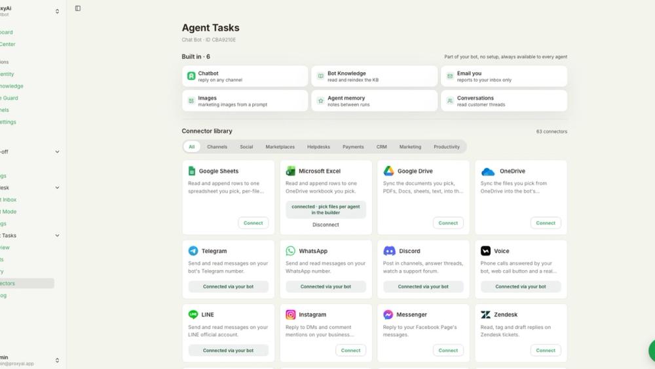
Task: Click the Excel 'connected · pick files per agent' note
Action: coord(326,210)
